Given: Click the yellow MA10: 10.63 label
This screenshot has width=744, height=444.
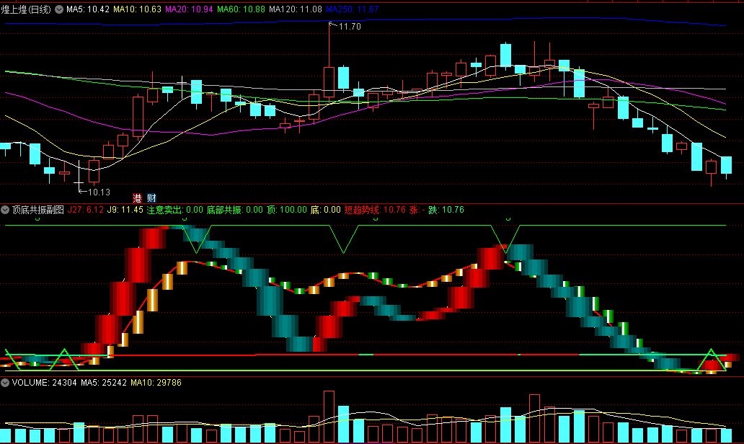Looking at the screenshot, I should (137, 9).
